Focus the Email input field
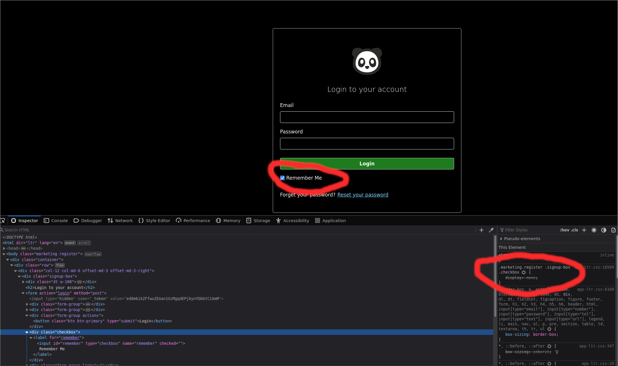 [x=367, y=117]
